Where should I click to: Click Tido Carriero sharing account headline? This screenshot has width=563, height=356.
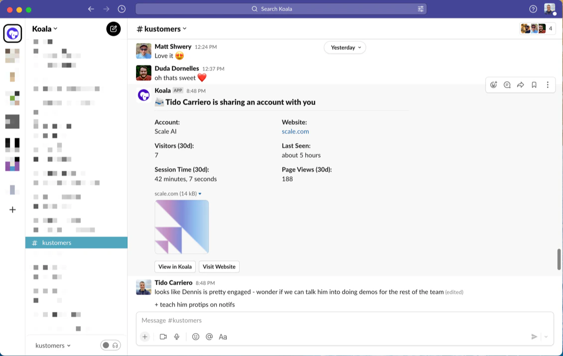(x=240, y=102)
